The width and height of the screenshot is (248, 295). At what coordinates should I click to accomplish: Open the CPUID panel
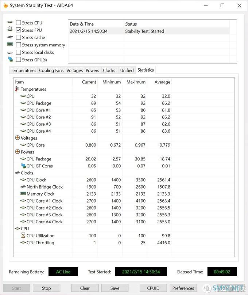pyautogui.click(x=153, y=288)
